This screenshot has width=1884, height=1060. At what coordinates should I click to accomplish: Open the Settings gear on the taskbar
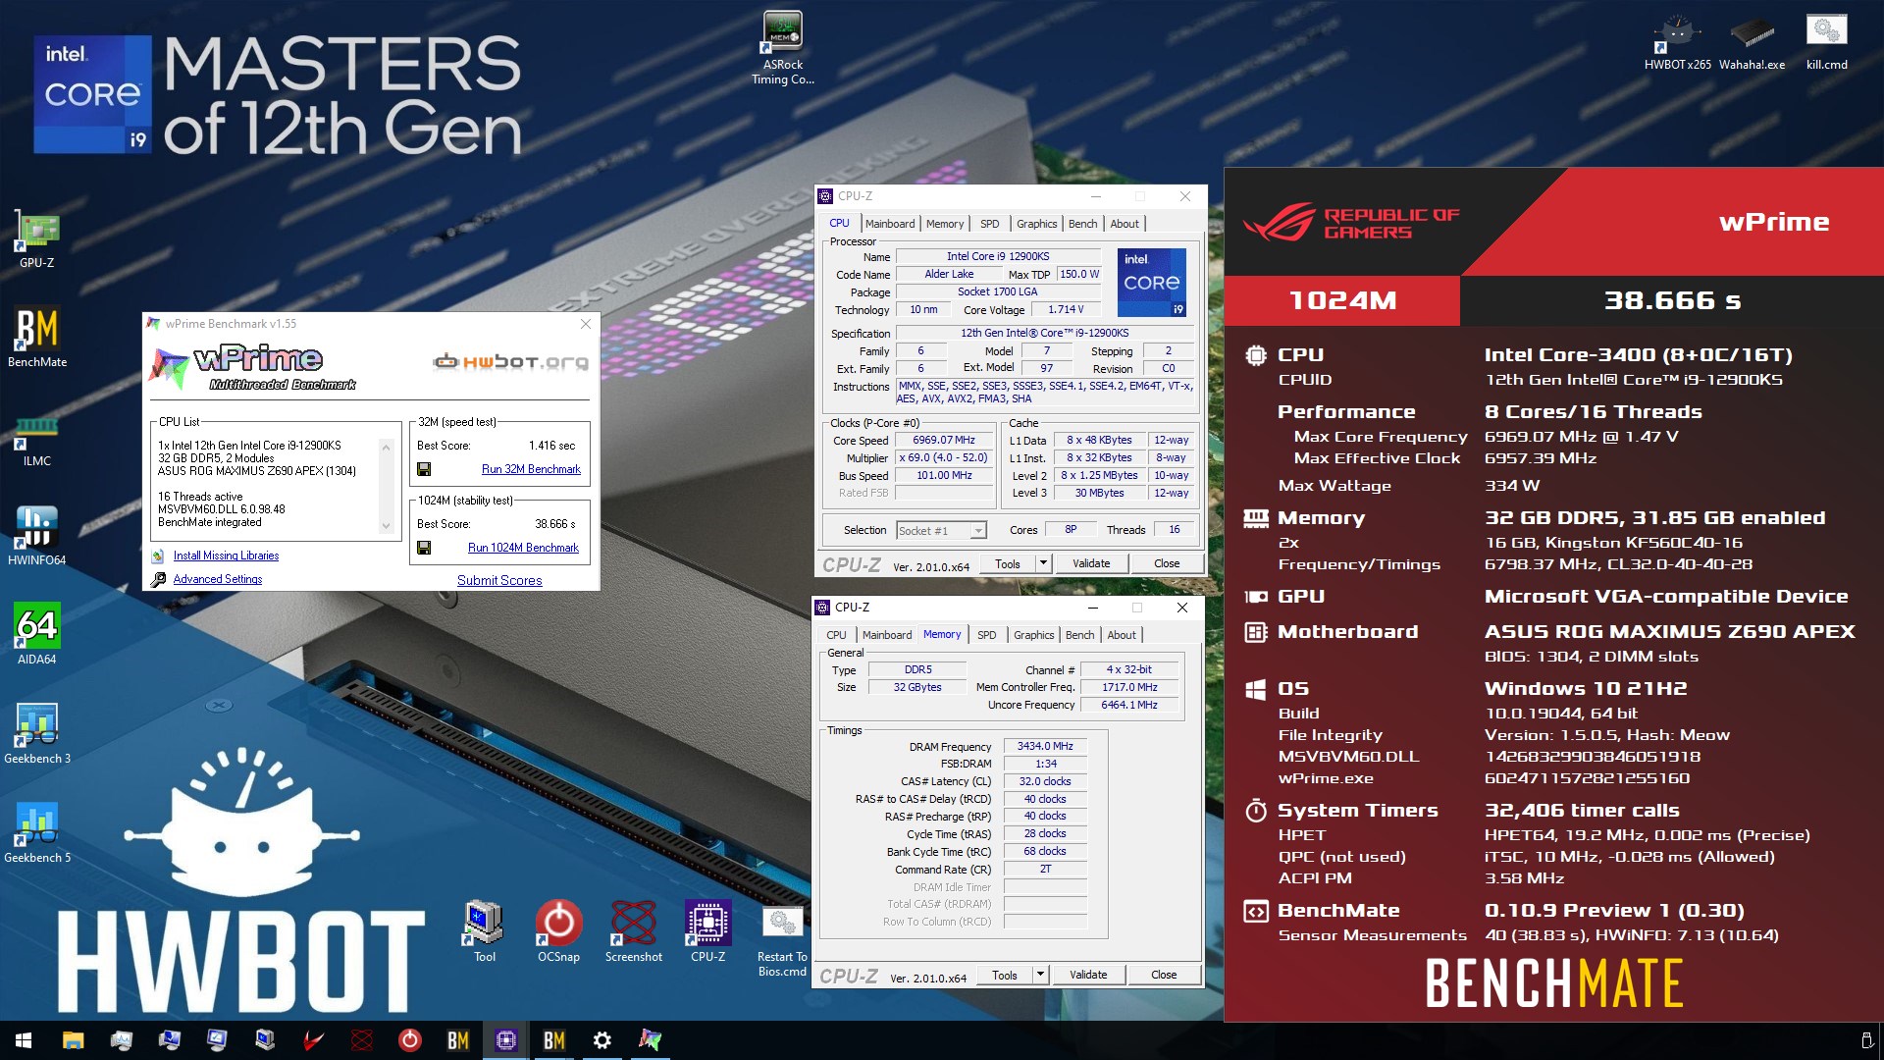[x=602, y=1040]
